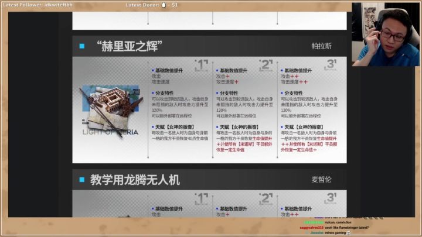Click red talent upgrade text in level 2 column

(x=244, y=144)
